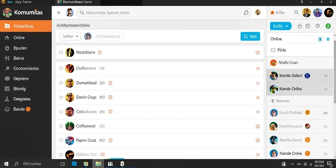The width and height of the screenshot is (336, 168).
Task: Click the blue star next to the Online field
Action: [328, 39]
